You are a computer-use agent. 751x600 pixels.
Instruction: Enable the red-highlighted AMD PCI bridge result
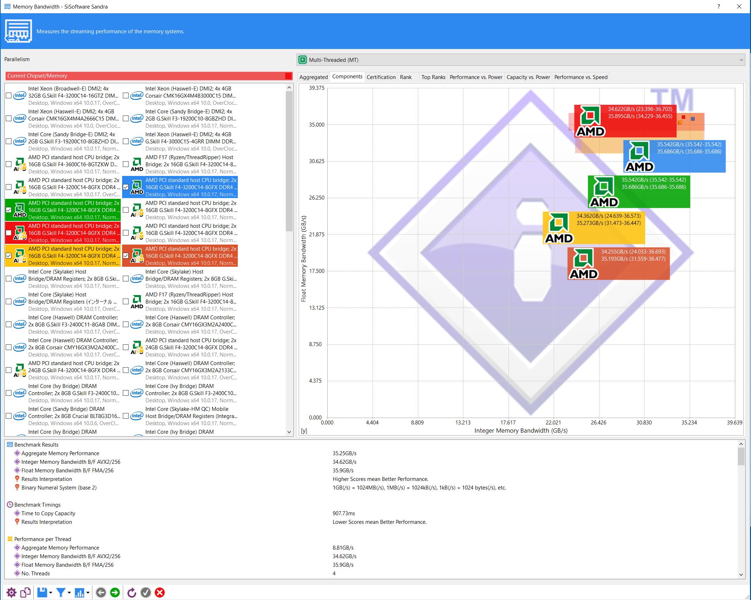point(9,233)
